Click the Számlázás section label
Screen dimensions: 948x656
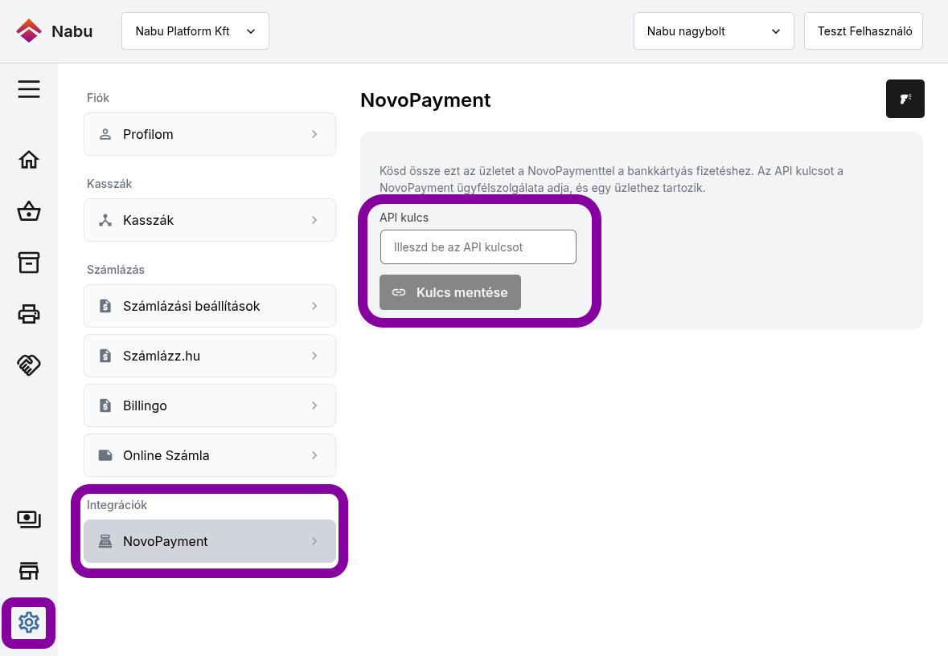[116, 270]
